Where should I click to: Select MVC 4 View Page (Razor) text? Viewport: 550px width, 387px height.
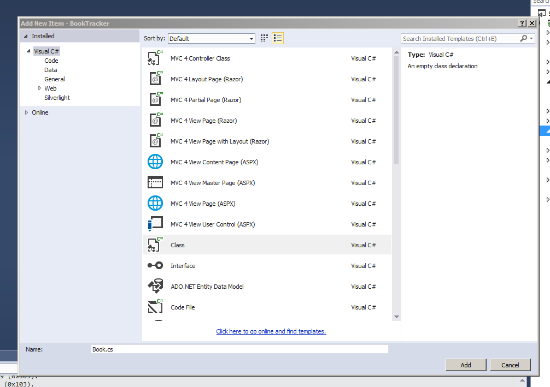(x=203, y=121)
